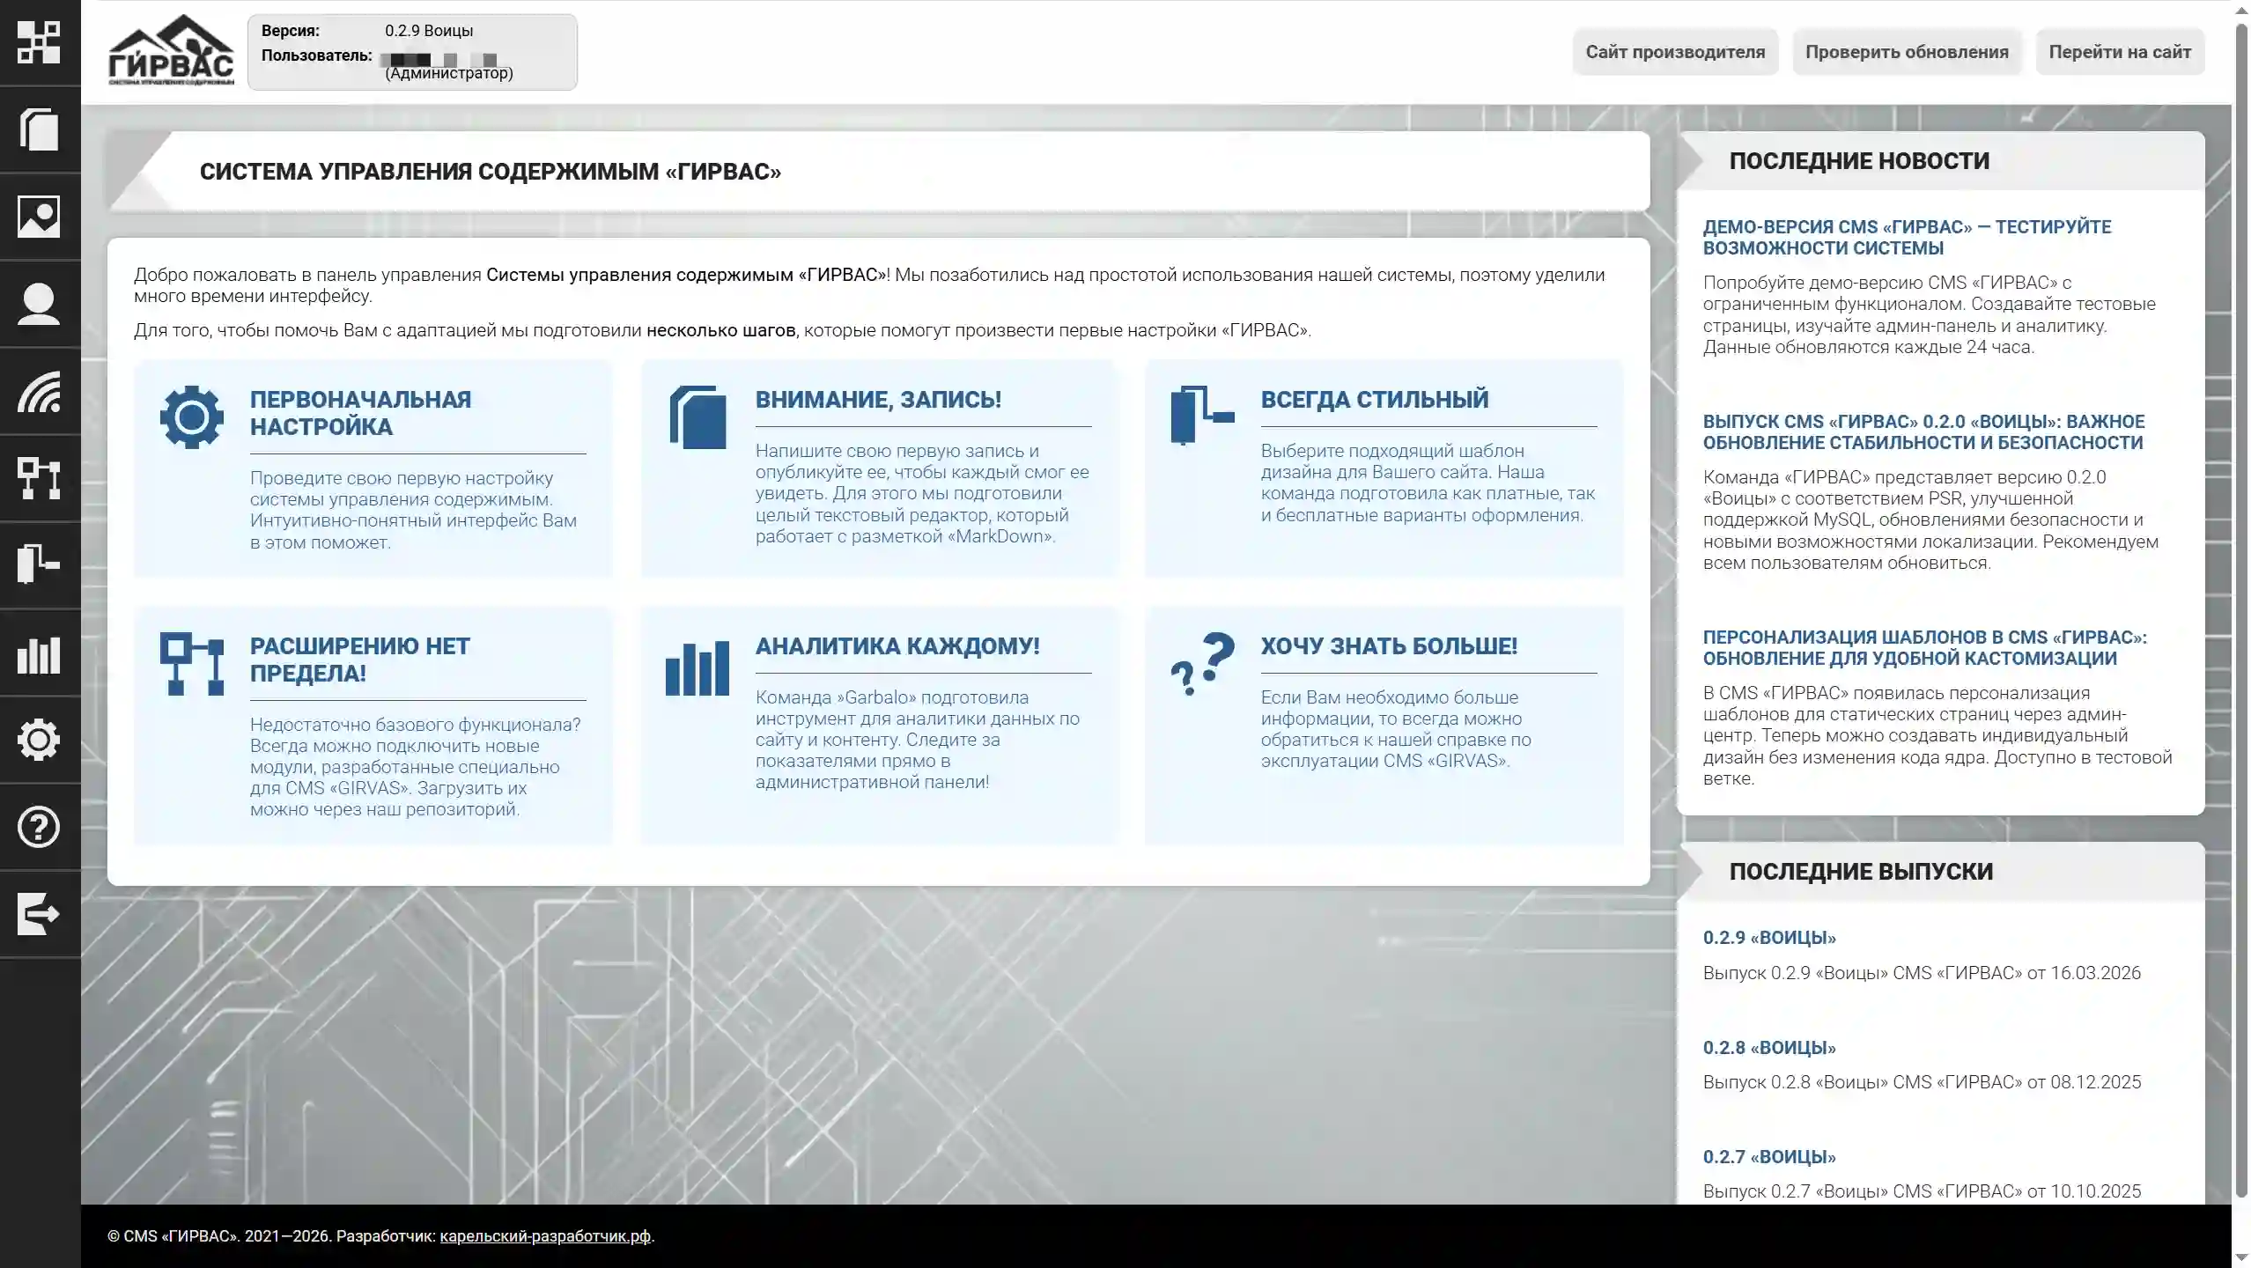Open the 0.2.8 «ВОИЦЫ» release entry
Screen dimensions: 2251x1268
[x=1767, y=1047]
